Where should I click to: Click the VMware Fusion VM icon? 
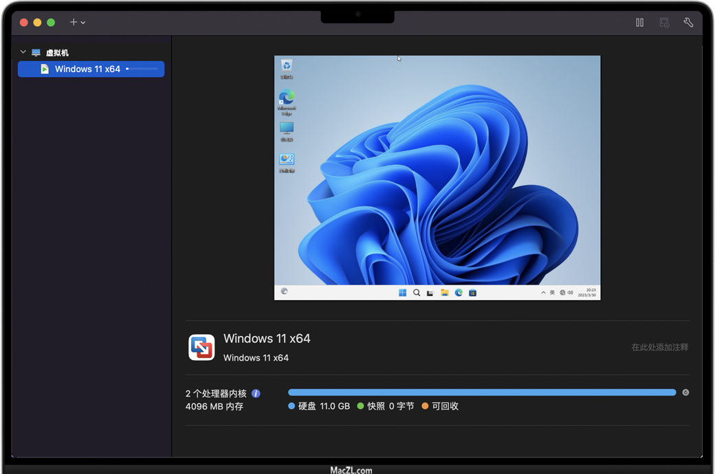(x=201, y=348)
